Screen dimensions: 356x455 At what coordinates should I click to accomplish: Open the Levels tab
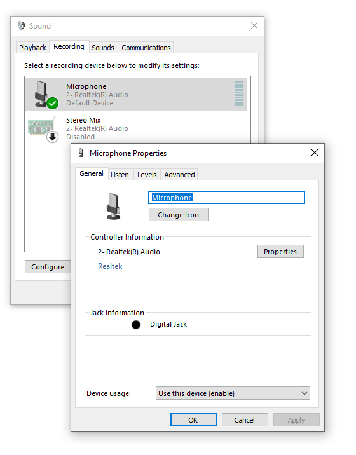coord(147,175)
